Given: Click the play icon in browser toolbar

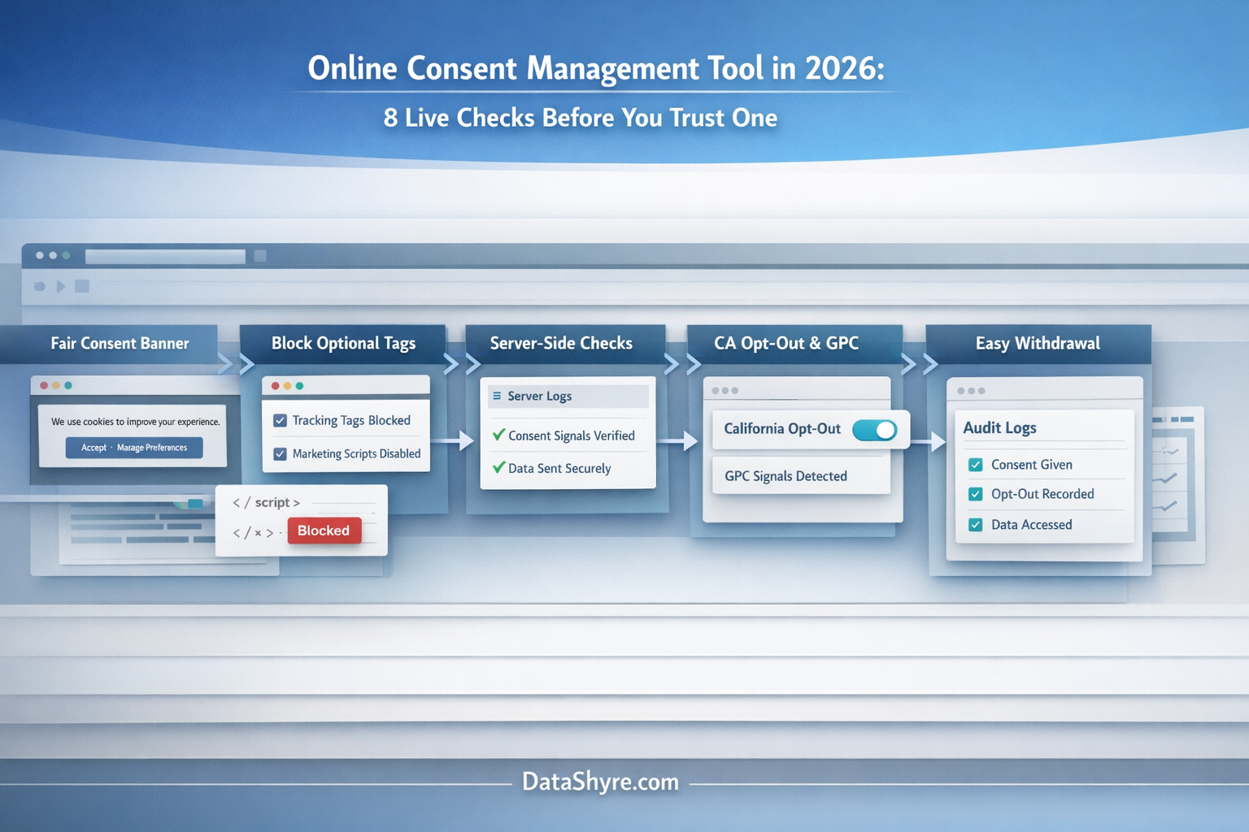Looking at the screenshot, I should coord(61,286).
